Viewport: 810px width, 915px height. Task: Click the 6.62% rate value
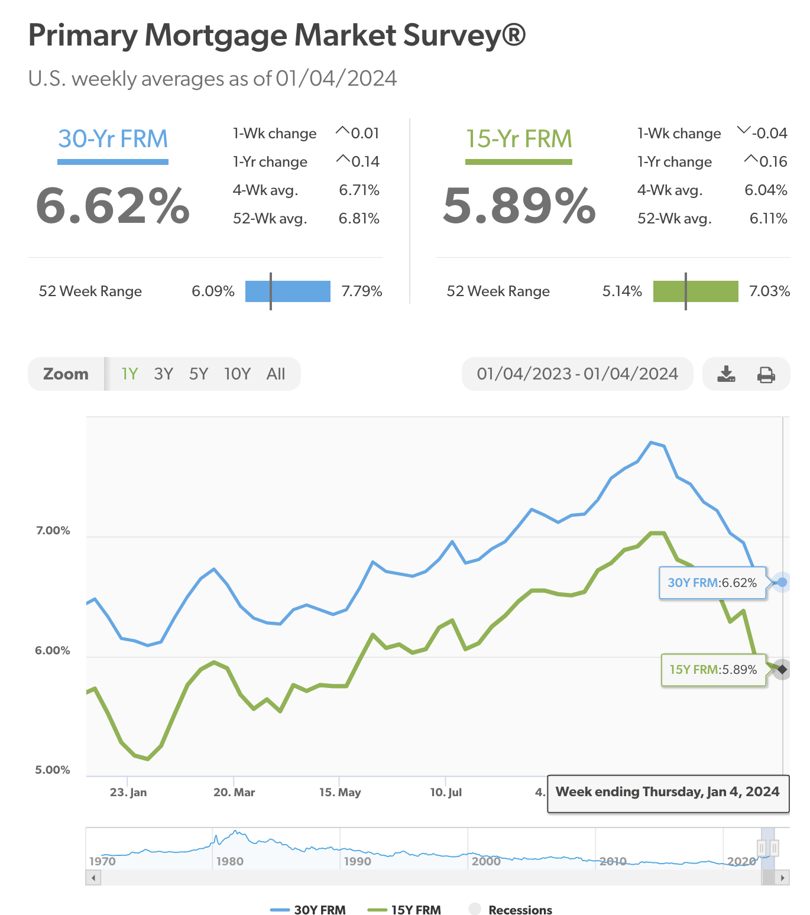[x=113, y=206]
